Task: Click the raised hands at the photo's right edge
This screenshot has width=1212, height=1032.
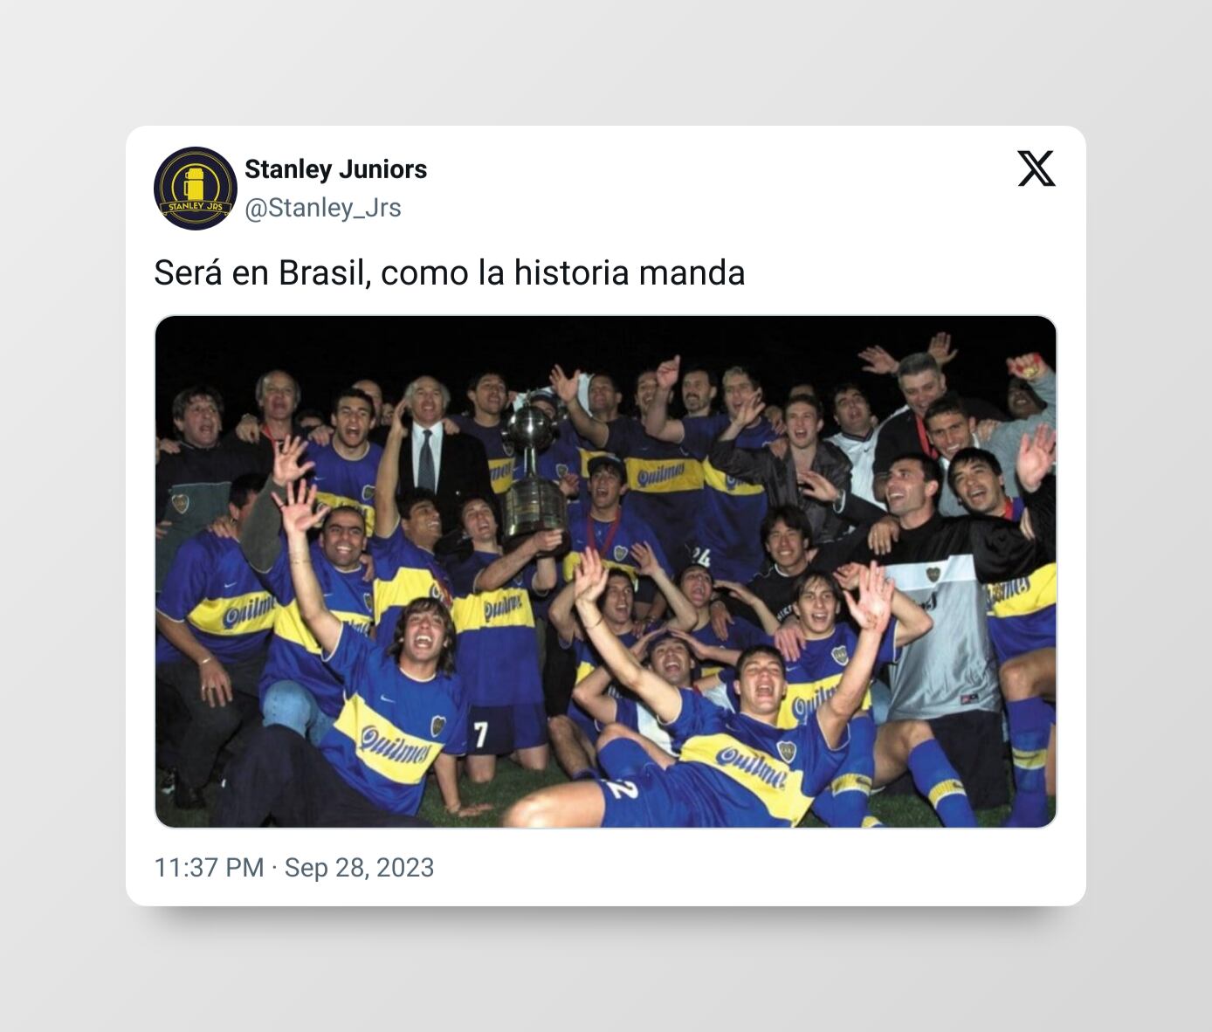Action: coord(1035,454)
